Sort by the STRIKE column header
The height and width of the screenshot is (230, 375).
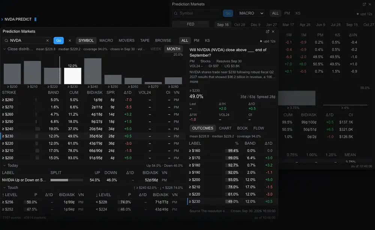tap(9, 93)
